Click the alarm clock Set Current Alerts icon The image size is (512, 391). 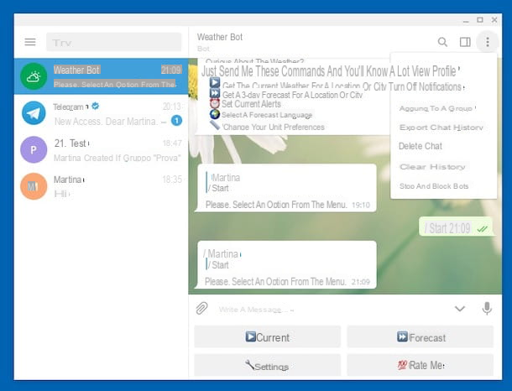click(215, 103)
